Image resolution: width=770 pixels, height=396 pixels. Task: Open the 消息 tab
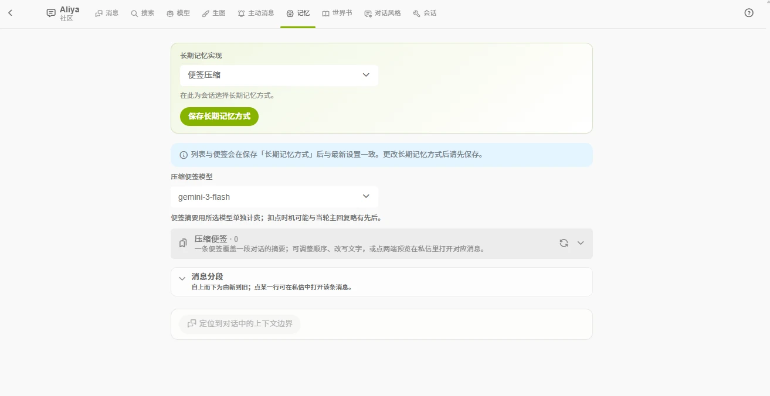(x=107, y=13)
